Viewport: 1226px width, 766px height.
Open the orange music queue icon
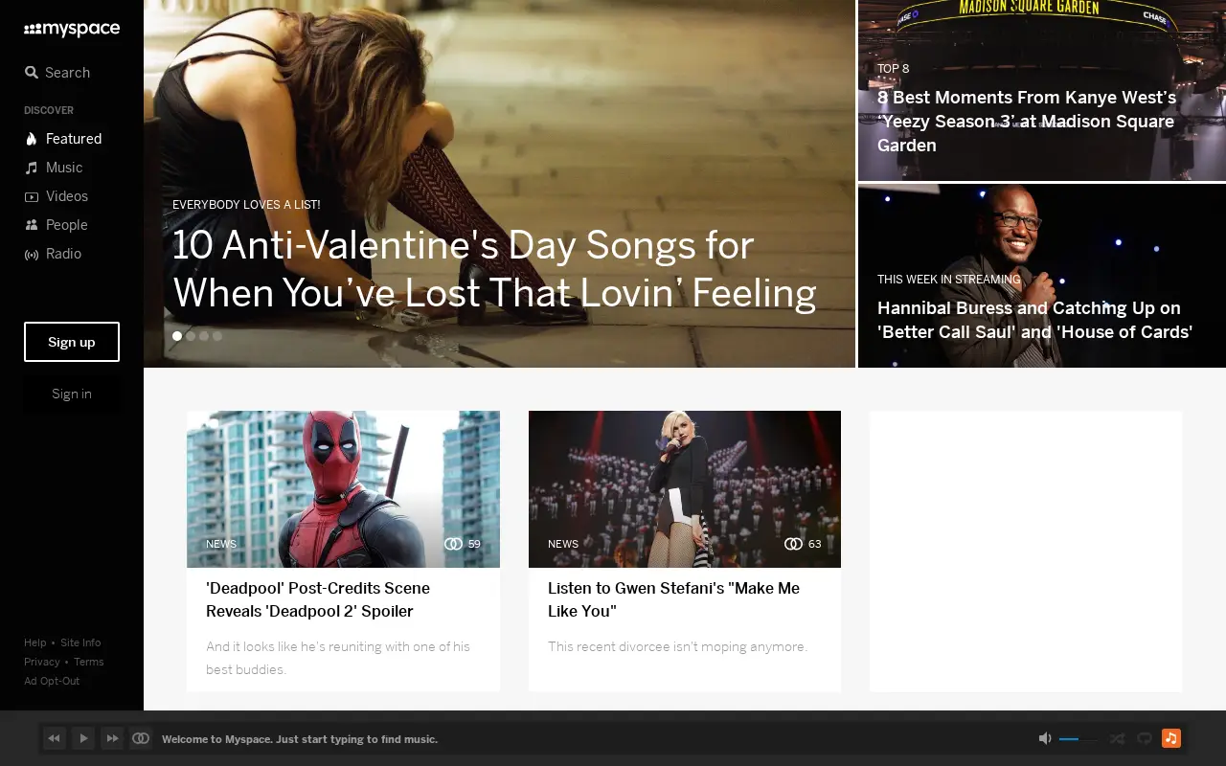point(1170,738)
